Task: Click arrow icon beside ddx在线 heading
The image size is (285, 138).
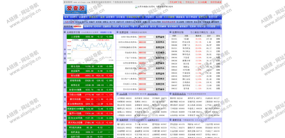Action: click(x=118, y=94)
